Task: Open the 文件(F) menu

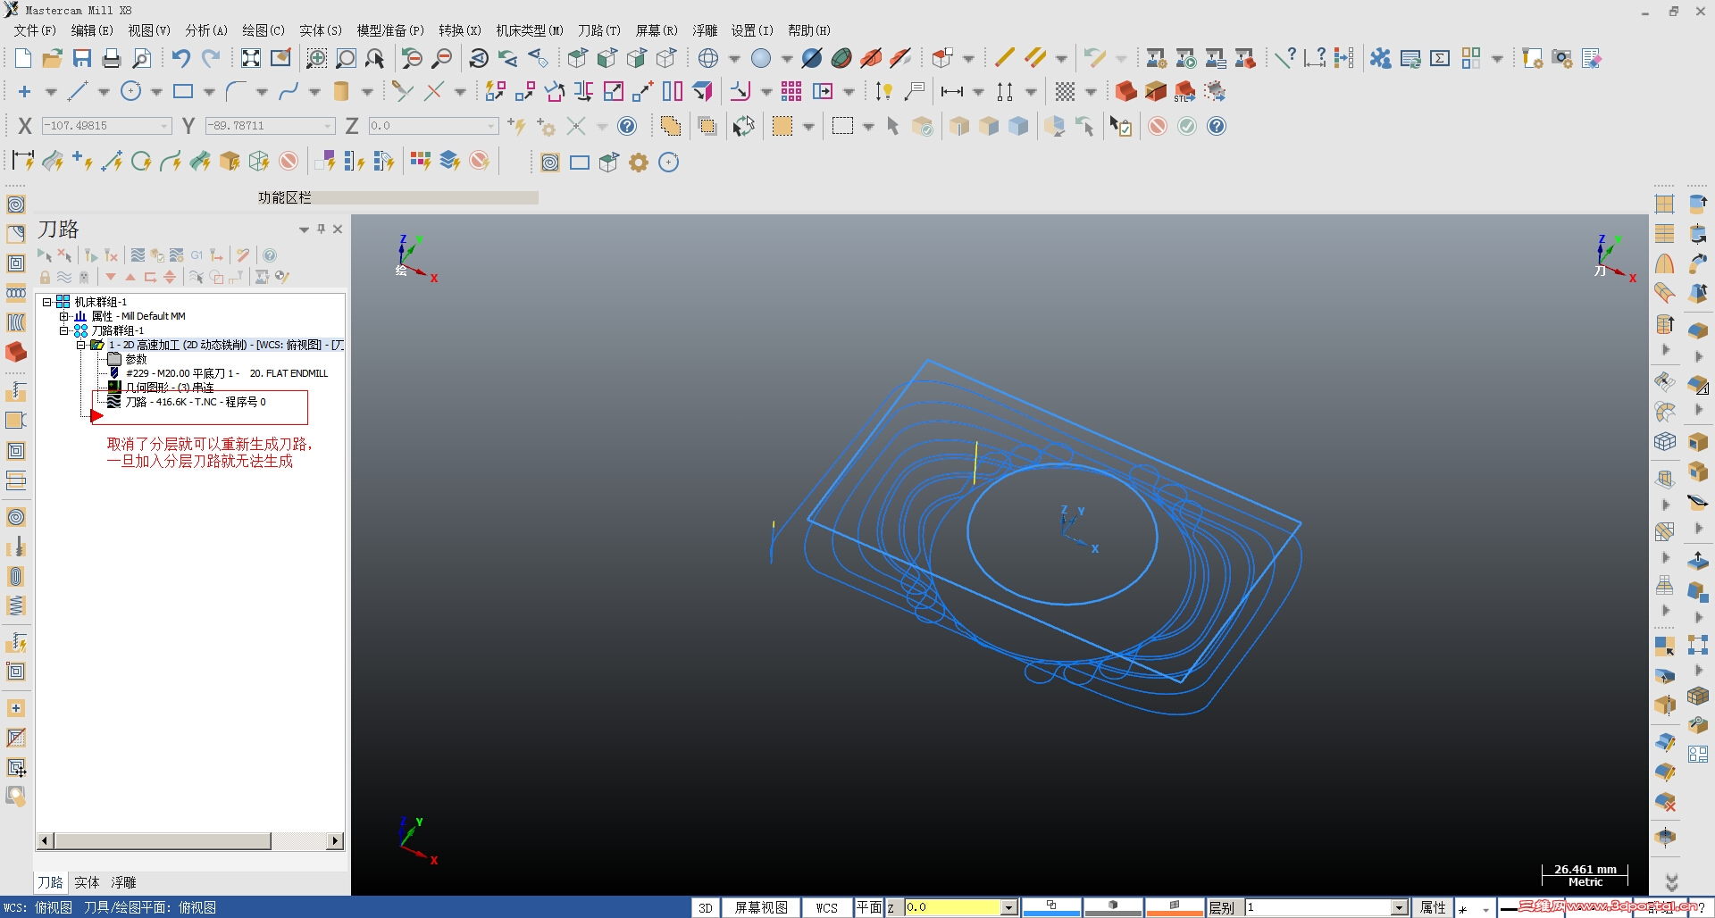Action: 35,30
